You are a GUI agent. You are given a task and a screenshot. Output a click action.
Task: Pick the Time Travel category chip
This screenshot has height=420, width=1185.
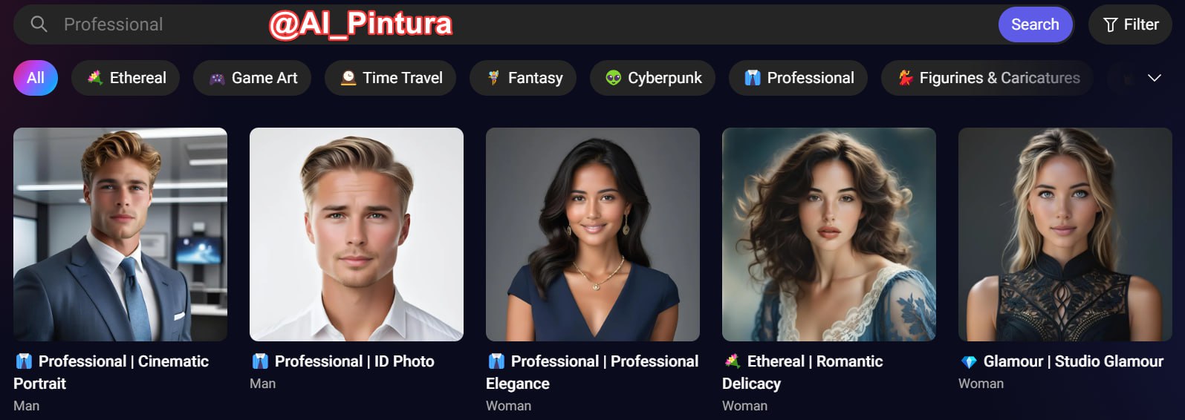click(x=390, y=78)
